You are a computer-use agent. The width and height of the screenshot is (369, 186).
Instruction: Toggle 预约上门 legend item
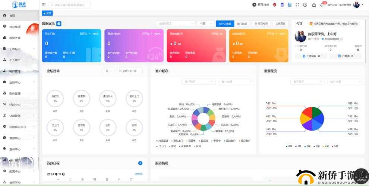[x=177, y=141]
